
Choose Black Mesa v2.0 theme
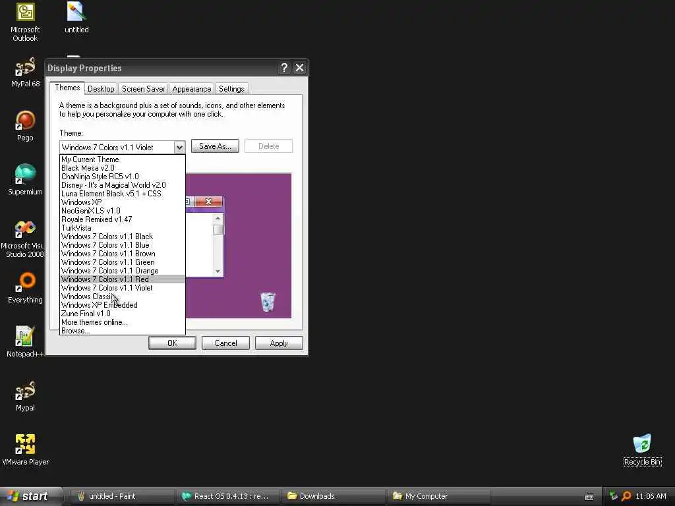(x=123, y=168)
